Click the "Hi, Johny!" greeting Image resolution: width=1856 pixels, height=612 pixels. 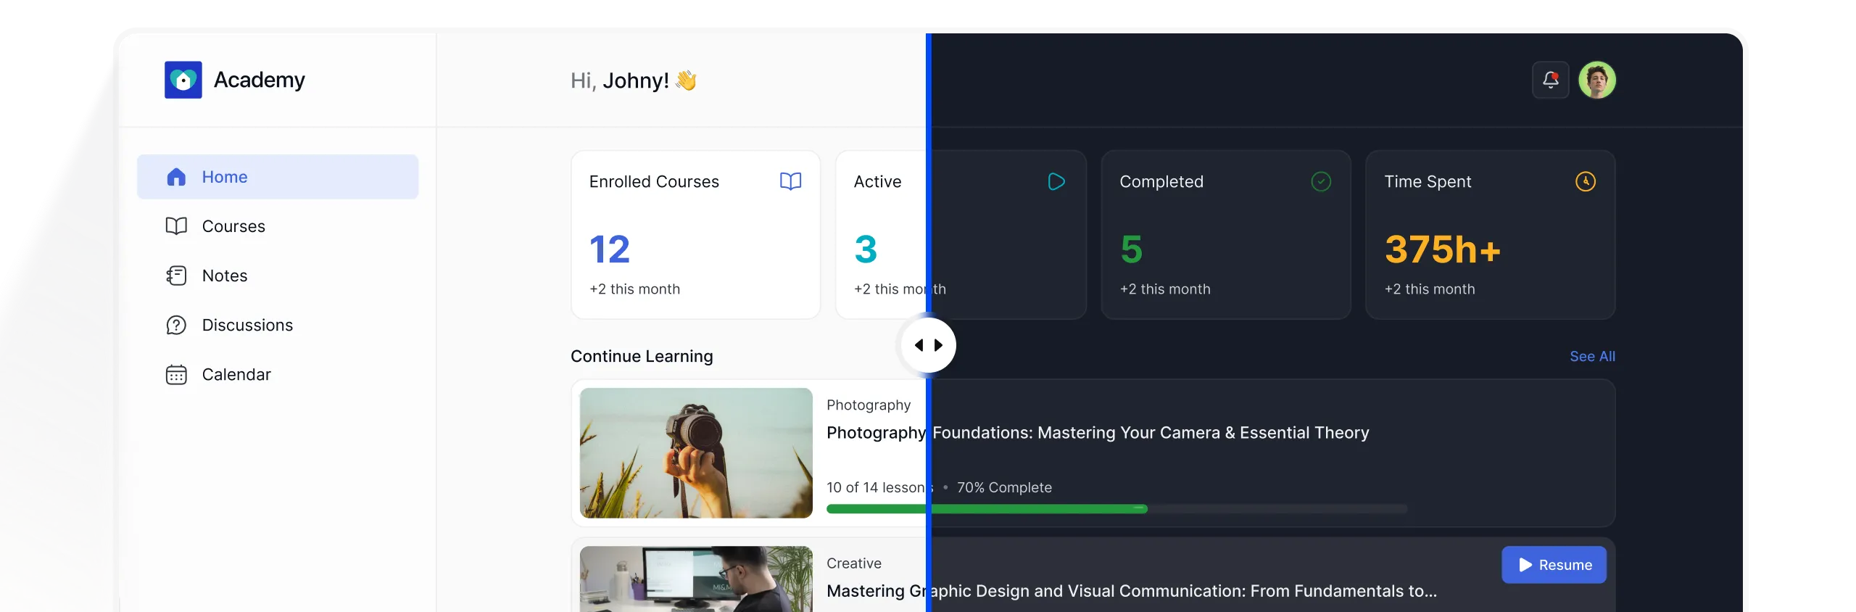click(x=633, y=80)
